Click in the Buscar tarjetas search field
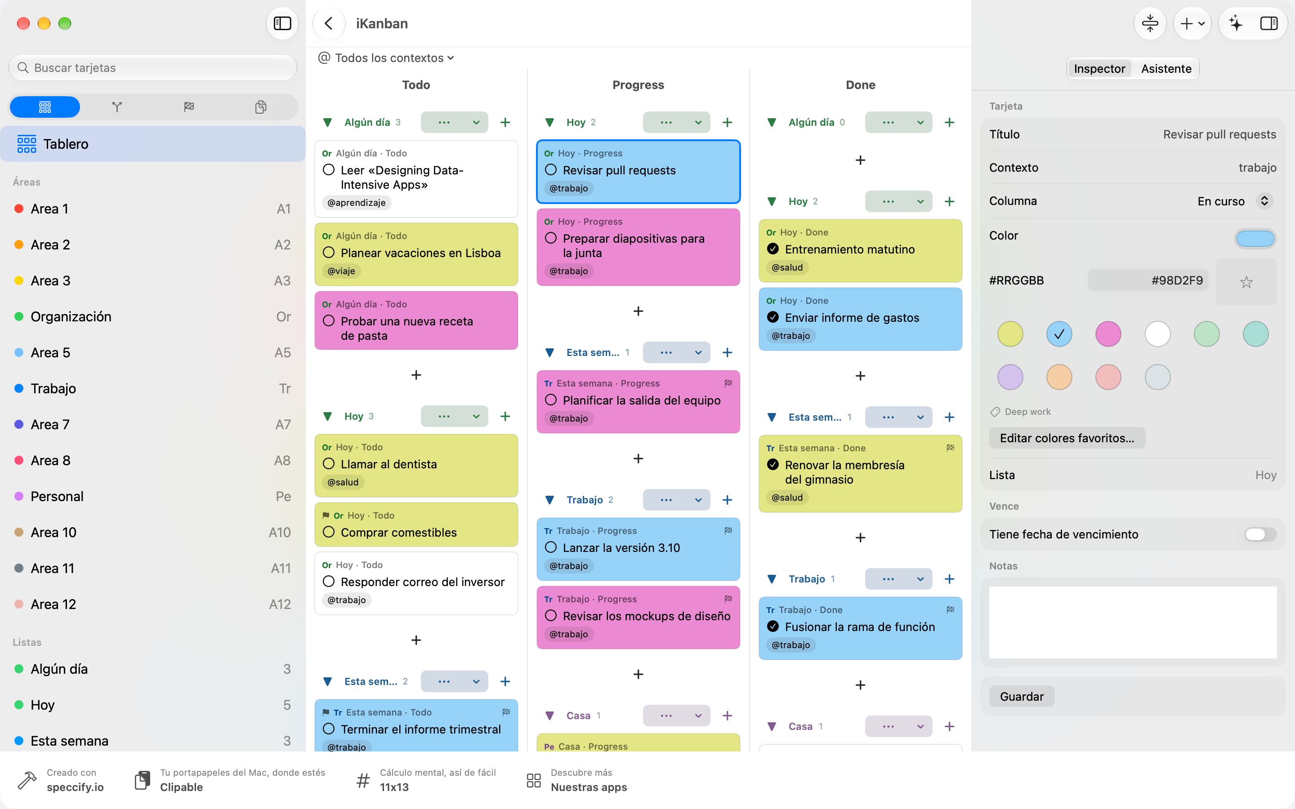The width and height of the screenshot is (1295, 809). click(153, 68)
